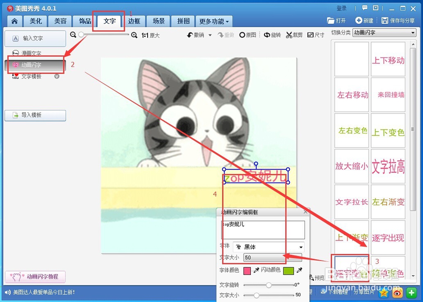Image resolution: width=423 pixels, height=302 pixels.
Task: Click the template list scrollbar down arrow
Action: point(413,276)
